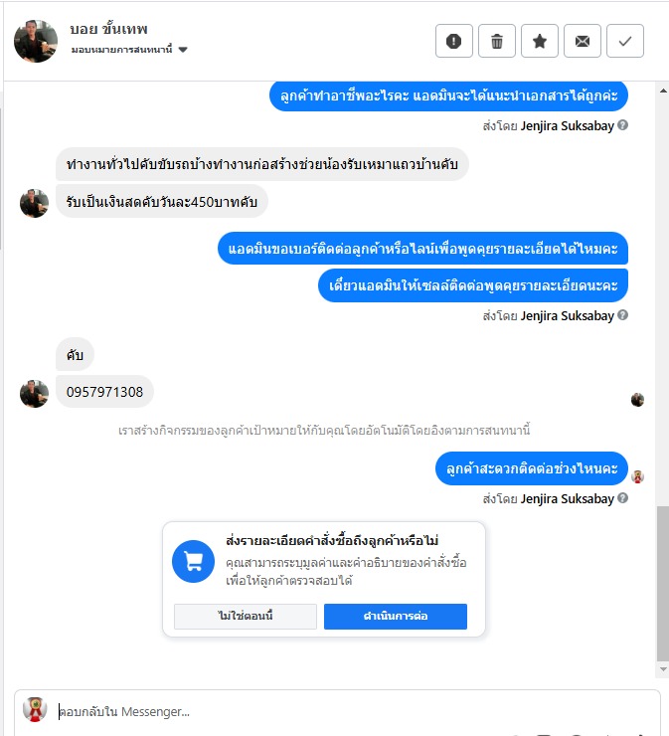
Task: Click the customer avatar beside phone number message
Action: coord(34,393)
